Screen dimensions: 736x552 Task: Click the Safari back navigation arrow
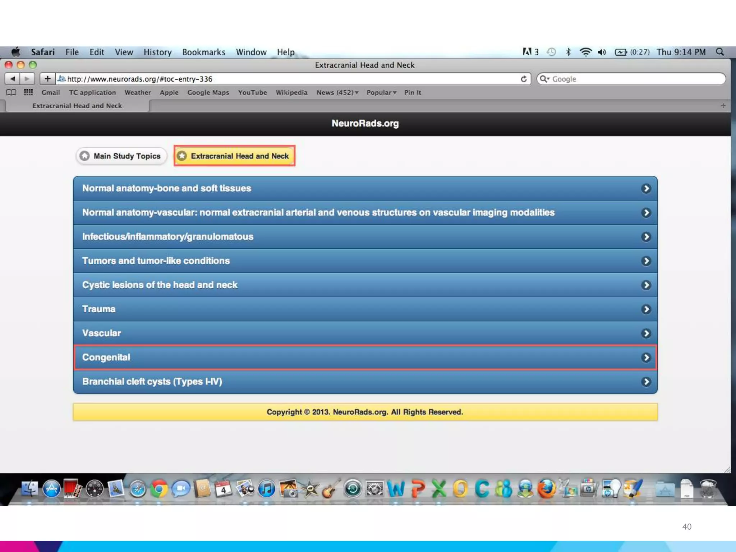(x=13, y=79)
